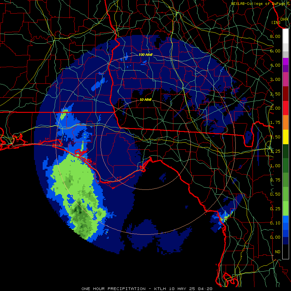
Task: Select the 0.75 legend value
Action: 275,180
